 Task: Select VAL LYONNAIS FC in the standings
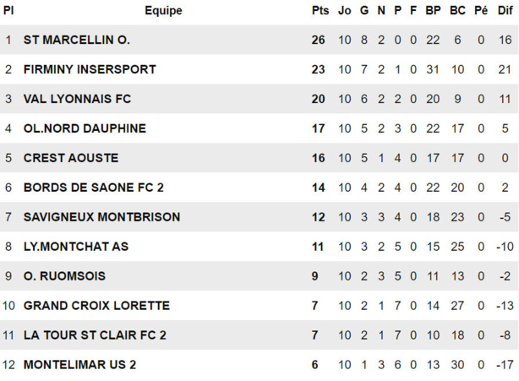pyautogui.click(x=77, y=99)
